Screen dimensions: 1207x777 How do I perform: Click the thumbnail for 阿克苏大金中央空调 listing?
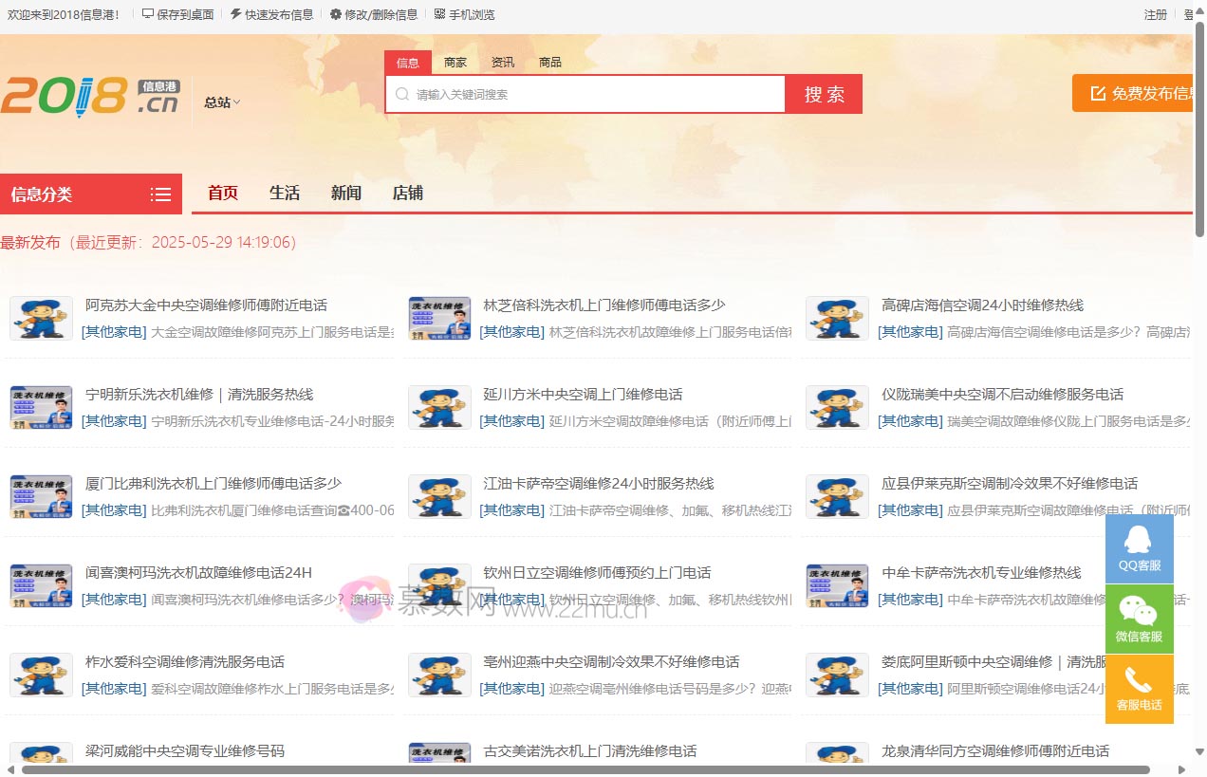pyautogui.click(x=41, y=318)
